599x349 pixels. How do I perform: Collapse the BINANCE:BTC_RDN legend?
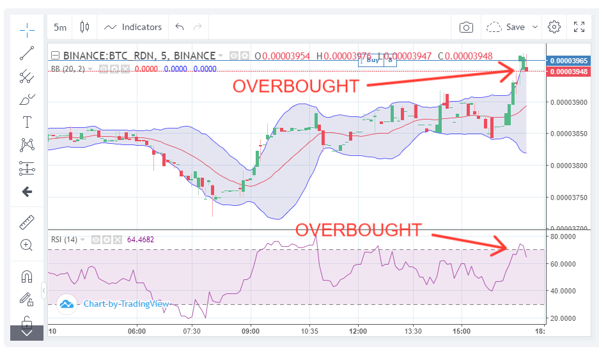[x=56, y=56]
